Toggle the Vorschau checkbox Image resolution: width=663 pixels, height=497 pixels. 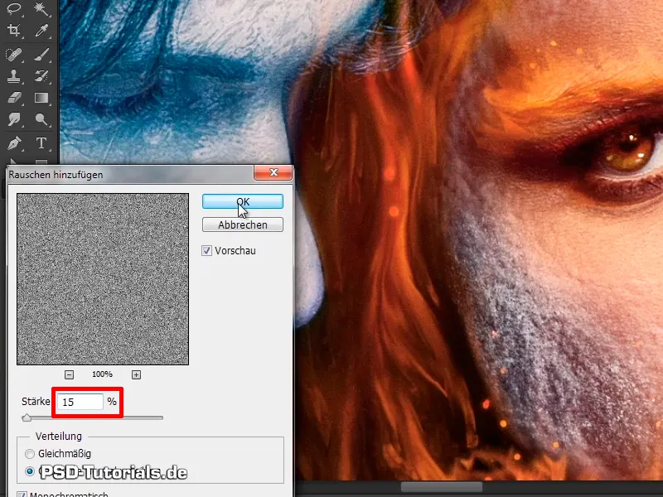pos(206,251)
